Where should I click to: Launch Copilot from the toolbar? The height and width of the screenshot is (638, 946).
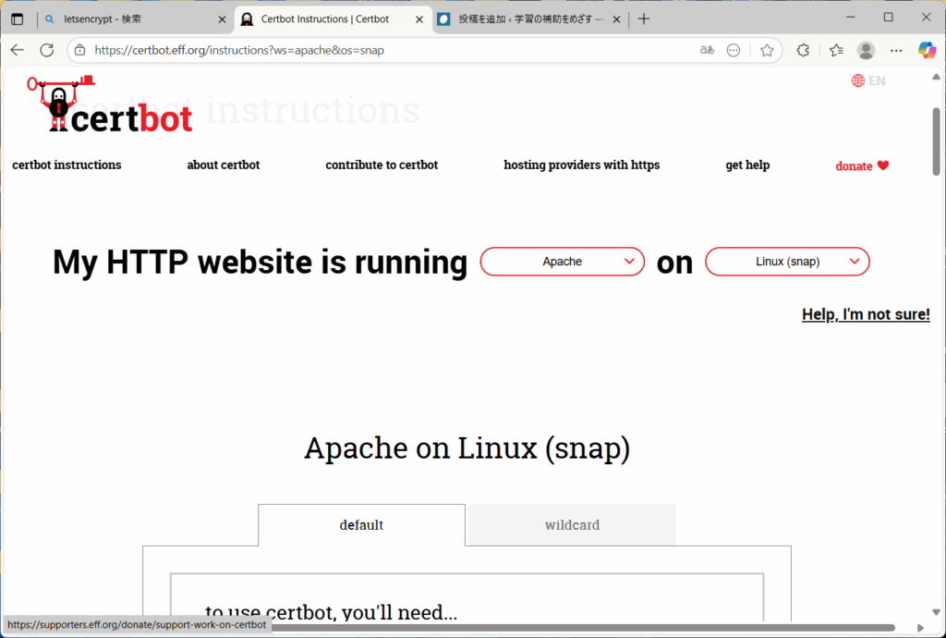(927, 50)
